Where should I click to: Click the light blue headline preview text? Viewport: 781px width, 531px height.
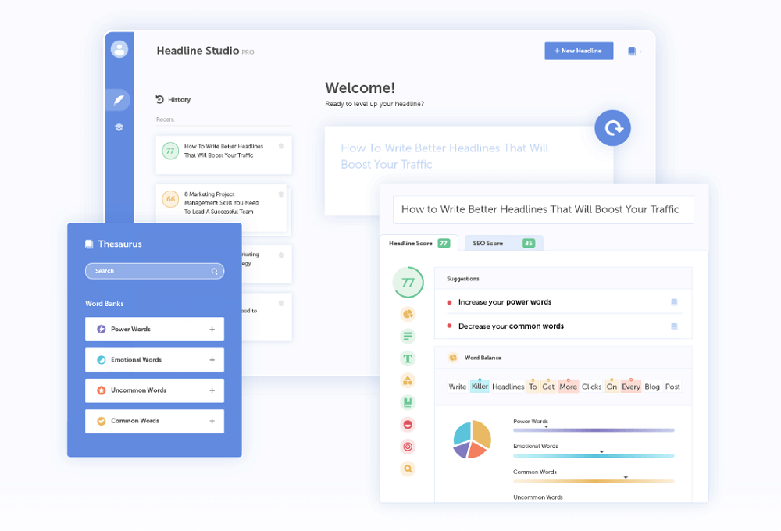pos(444,156)
